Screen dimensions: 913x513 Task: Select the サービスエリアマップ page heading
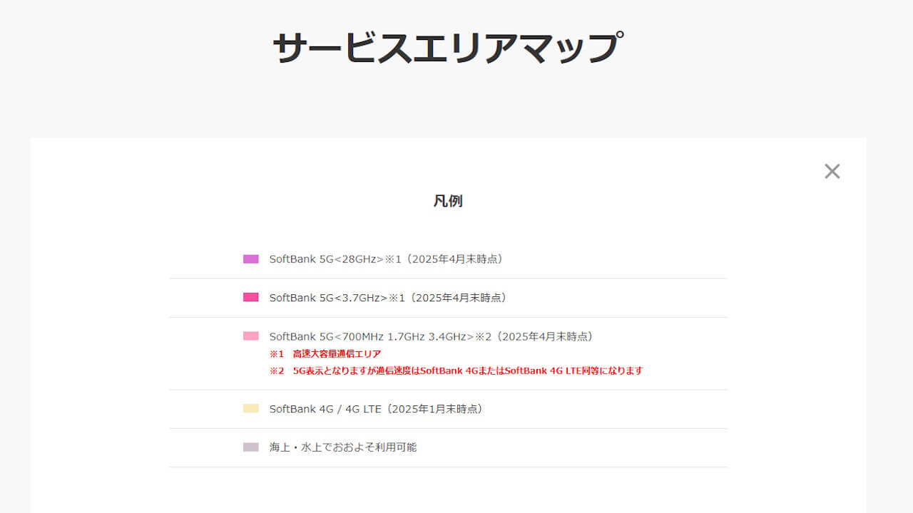[448, 48]
